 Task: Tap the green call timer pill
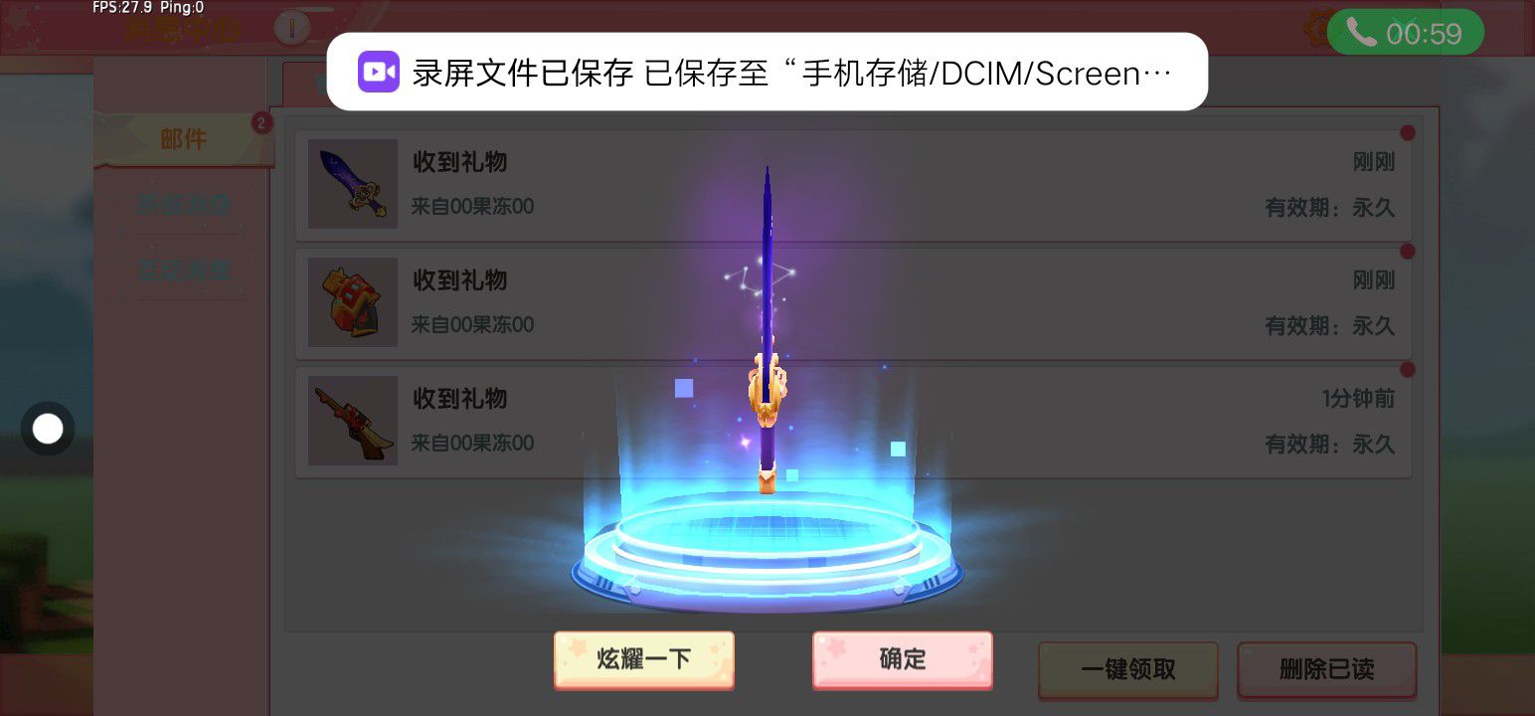(x=1405, y=33)
